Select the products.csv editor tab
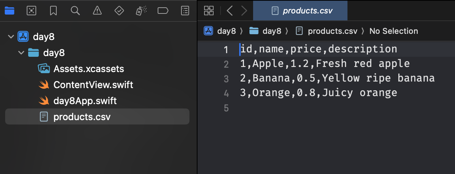 click(x=302, y=11)
